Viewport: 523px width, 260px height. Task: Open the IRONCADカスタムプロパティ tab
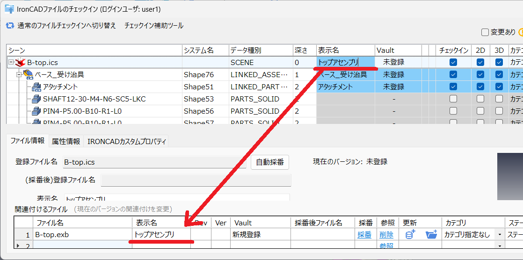click(126, 141)
